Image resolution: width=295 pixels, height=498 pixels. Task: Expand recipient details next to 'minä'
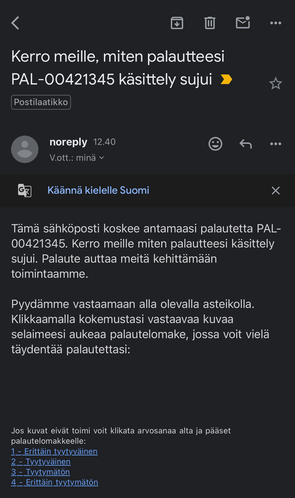101,158
